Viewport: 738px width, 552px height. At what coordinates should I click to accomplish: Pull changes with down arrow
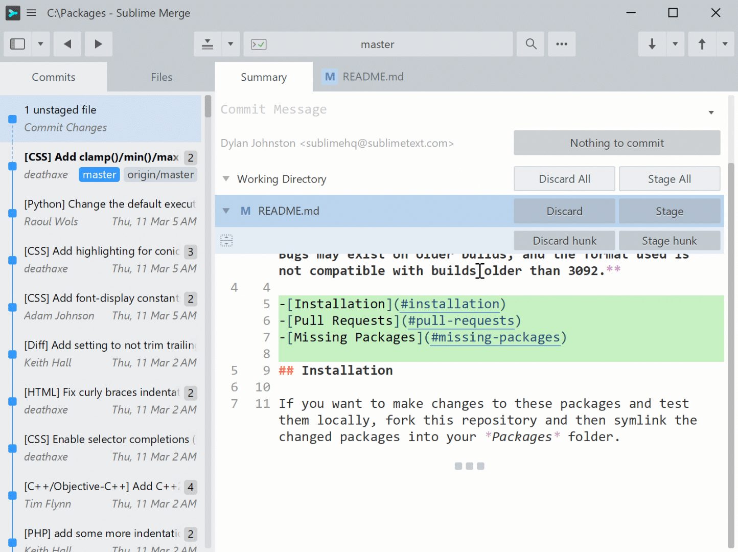(x=652, y=44)
